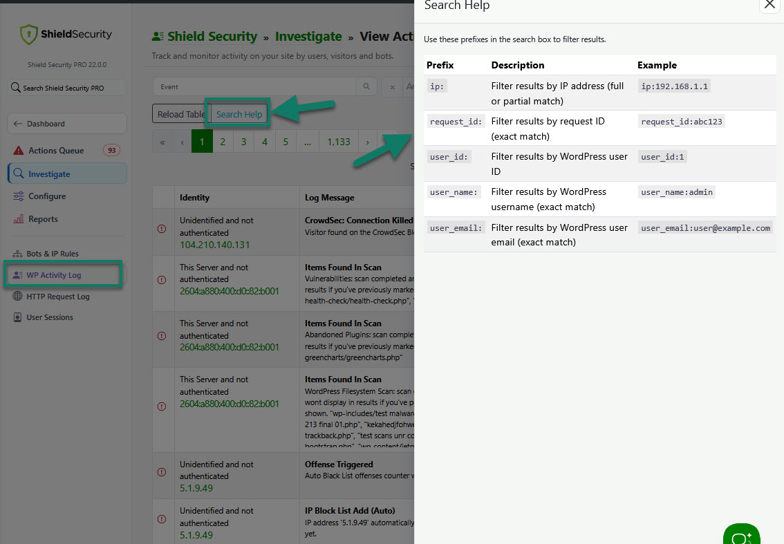Click IPv6 address in Vulnerabilities scan row
The width and height of the screenshot is (784, 544).
click(230, 291)
